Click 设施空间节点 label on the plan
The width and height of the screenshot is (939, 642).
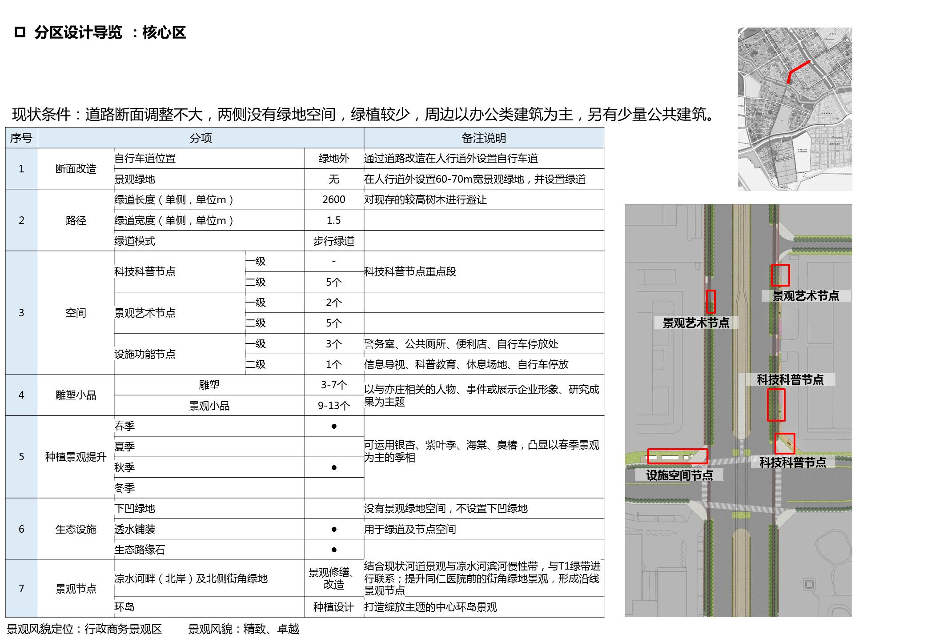(x=679, y=475)
